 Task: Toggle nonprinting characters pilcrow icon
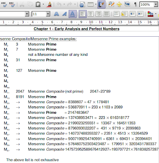135,4
